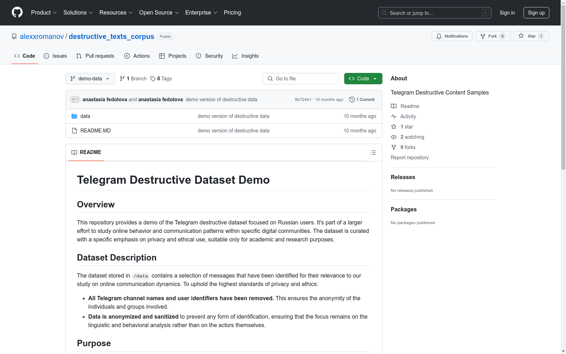Click the Purpose heading

94,343
